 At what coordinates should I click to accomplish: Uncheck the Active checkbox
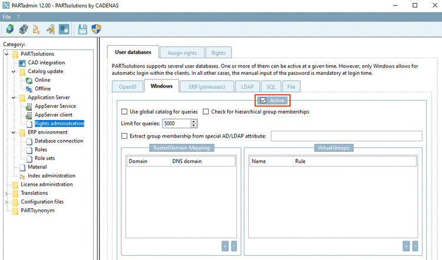tap(263, 101)
